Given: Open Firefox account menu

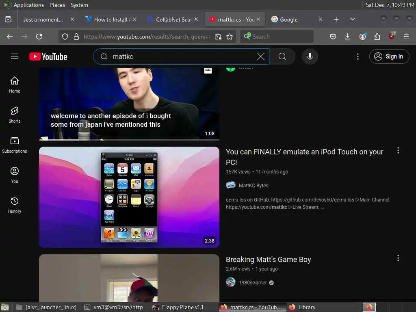Looking at the screenshot, I should (362, 37).
